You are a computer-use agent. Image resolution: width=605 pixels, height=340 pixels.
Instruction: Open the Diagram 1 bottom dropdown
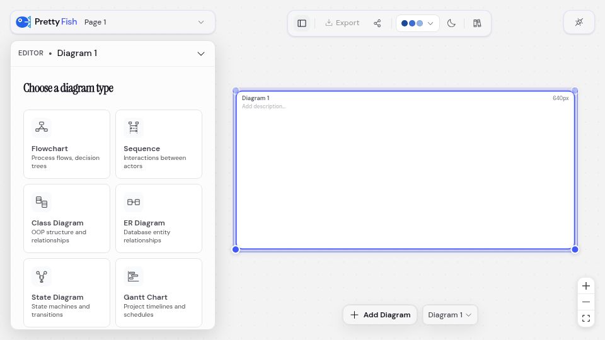point(450,315)
